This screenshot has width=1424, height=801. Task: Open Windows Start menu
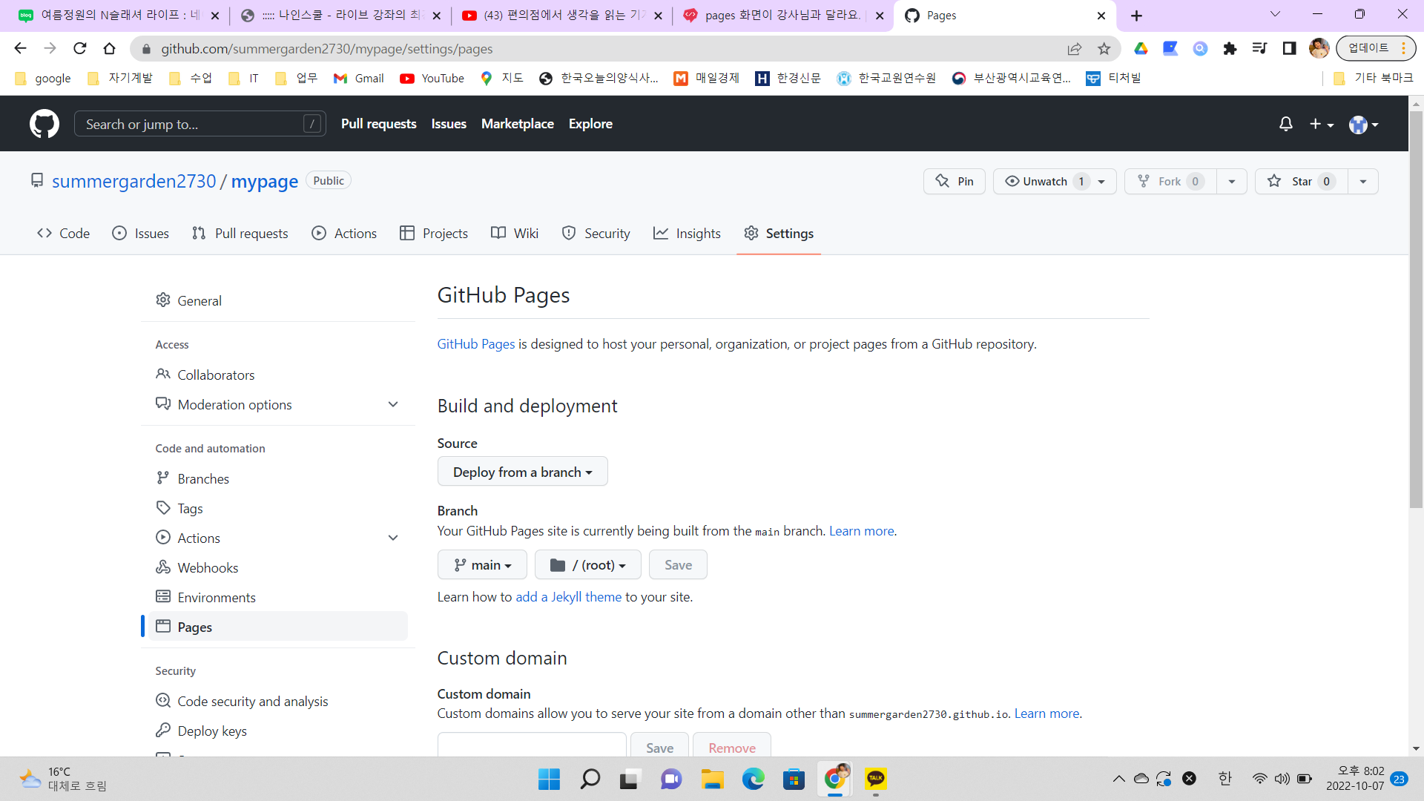click(x=549, y=779)
